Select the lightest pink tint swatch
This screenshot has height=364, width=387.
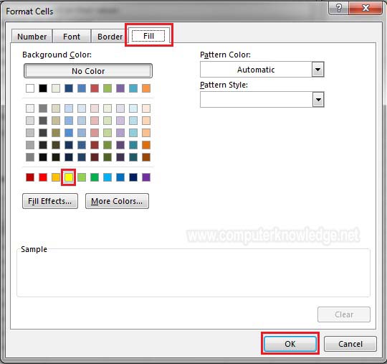[95, 108]
